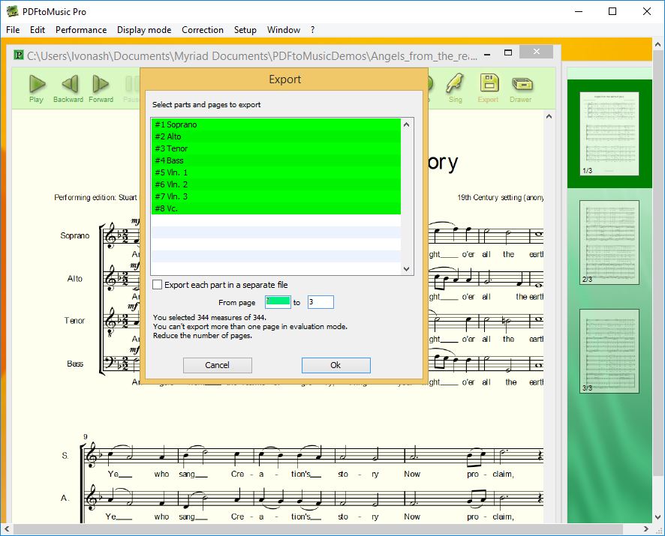Minimize the inner document window
Image resolution: width=665 pixels, height=536 pixels.
click(488, 54)
